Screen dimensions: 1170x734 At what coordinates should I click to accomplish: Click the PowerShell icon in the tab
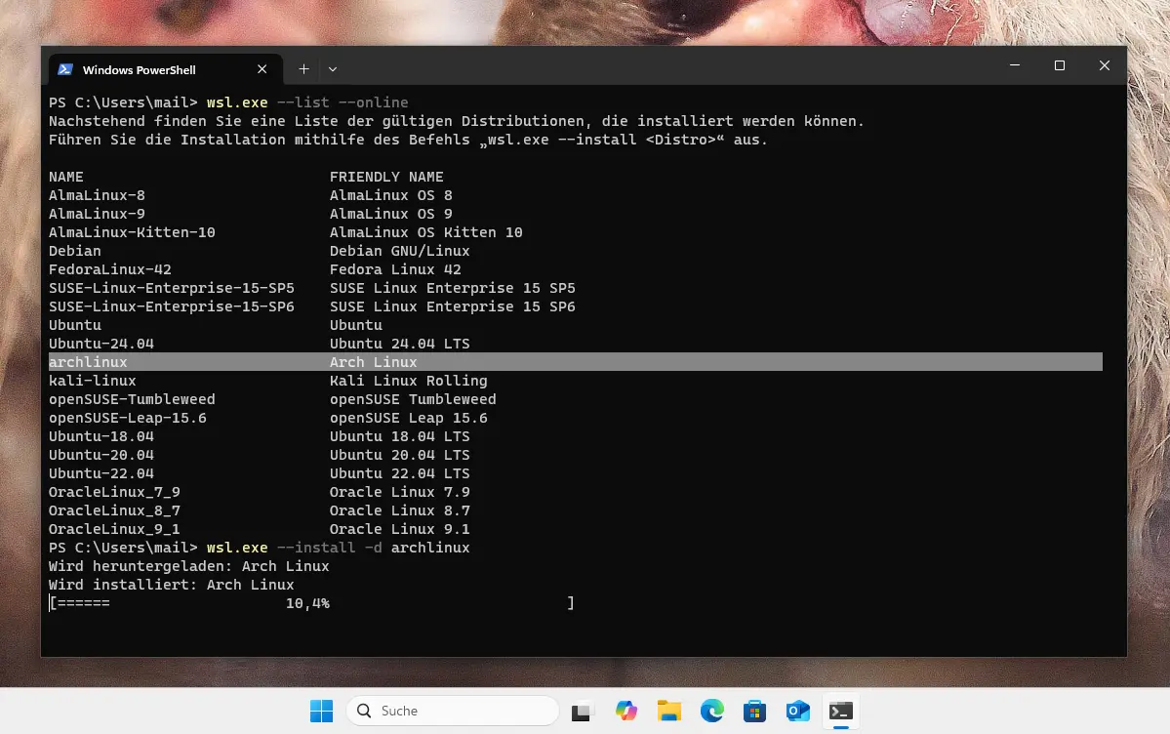65,69
